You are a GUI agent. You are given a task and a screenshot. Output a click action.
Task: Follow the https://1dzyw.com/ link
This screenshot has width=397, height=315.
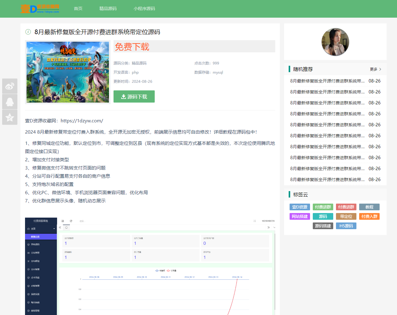82,121
